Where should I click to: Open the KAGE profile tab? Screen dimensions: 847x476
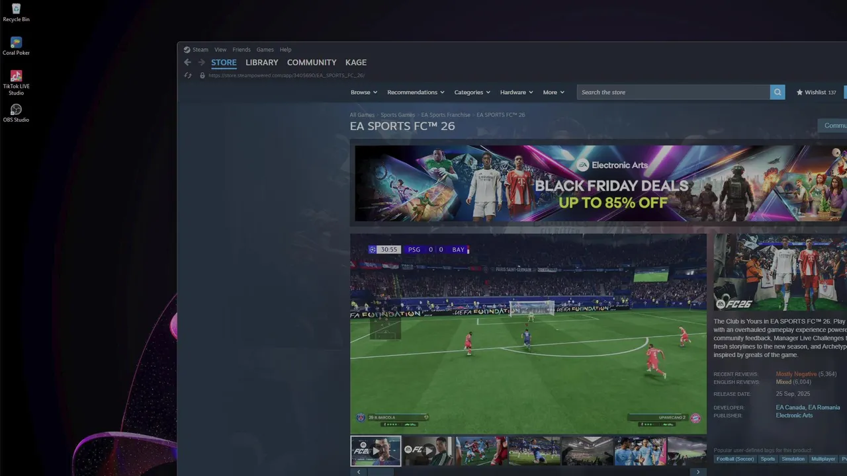[356, 62]
